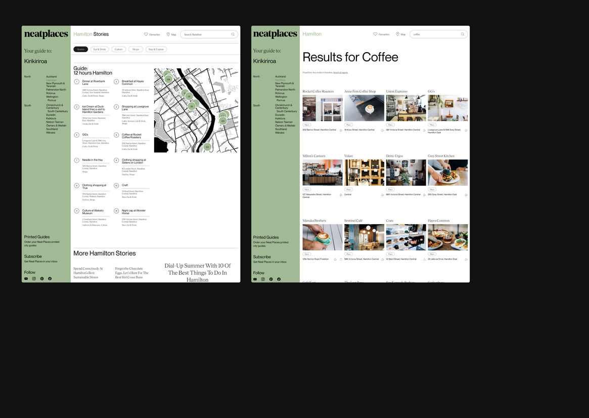The image size is (589, 418).
Task: Open 'Dinner at Riverbank Lane' guide entry
Action: click(x=94, y=82)
